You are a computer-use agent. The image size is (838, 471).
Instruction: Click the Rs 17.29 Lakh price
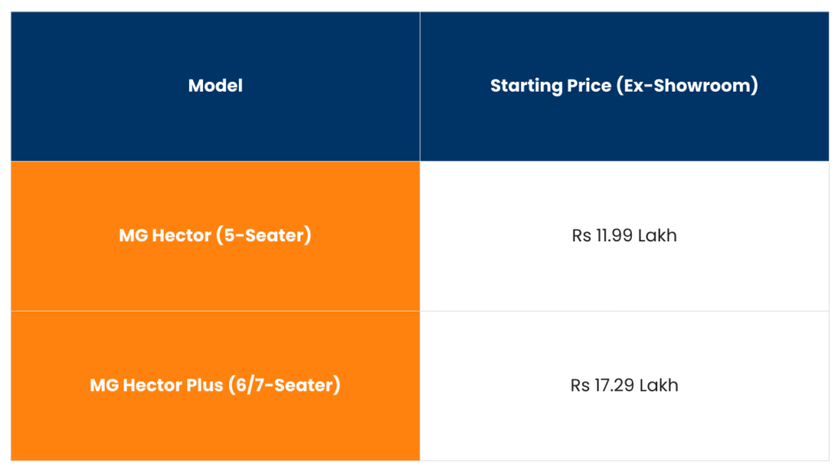(624, 385)
